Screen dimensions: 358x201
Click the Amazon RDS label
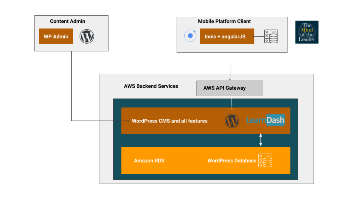pos(149,161)
